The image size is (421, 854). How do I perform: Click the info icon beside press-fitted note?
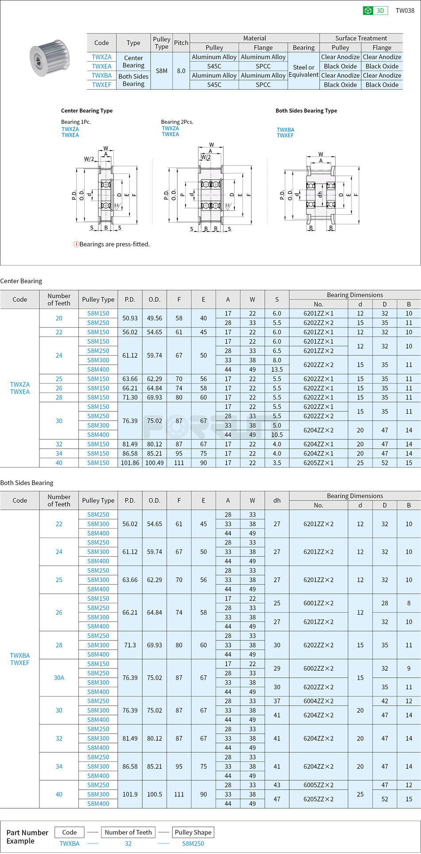[76, 244]
